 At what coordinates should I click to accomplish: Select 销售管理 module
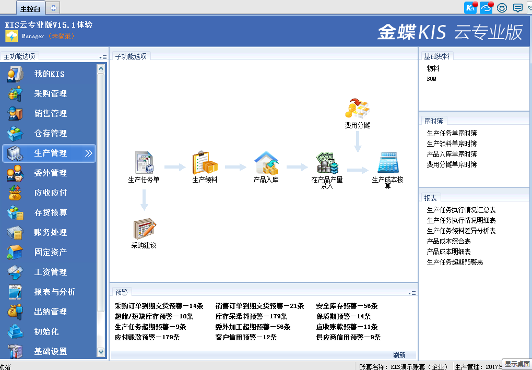49,113
